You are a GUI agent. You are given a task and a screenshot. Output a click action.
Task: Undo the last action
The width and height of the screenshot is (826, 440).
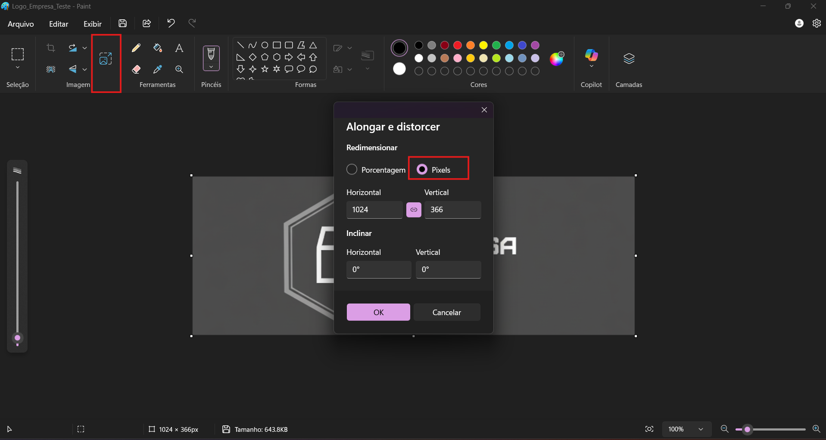click(171, 23)
